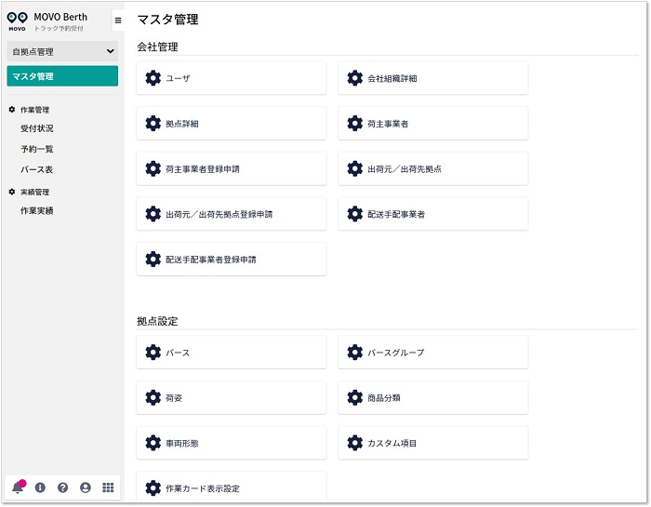Open the 配送手配事業者登録申請 card
The height and width of the screenshot is (507, 651).
click(x=232, y=260)
